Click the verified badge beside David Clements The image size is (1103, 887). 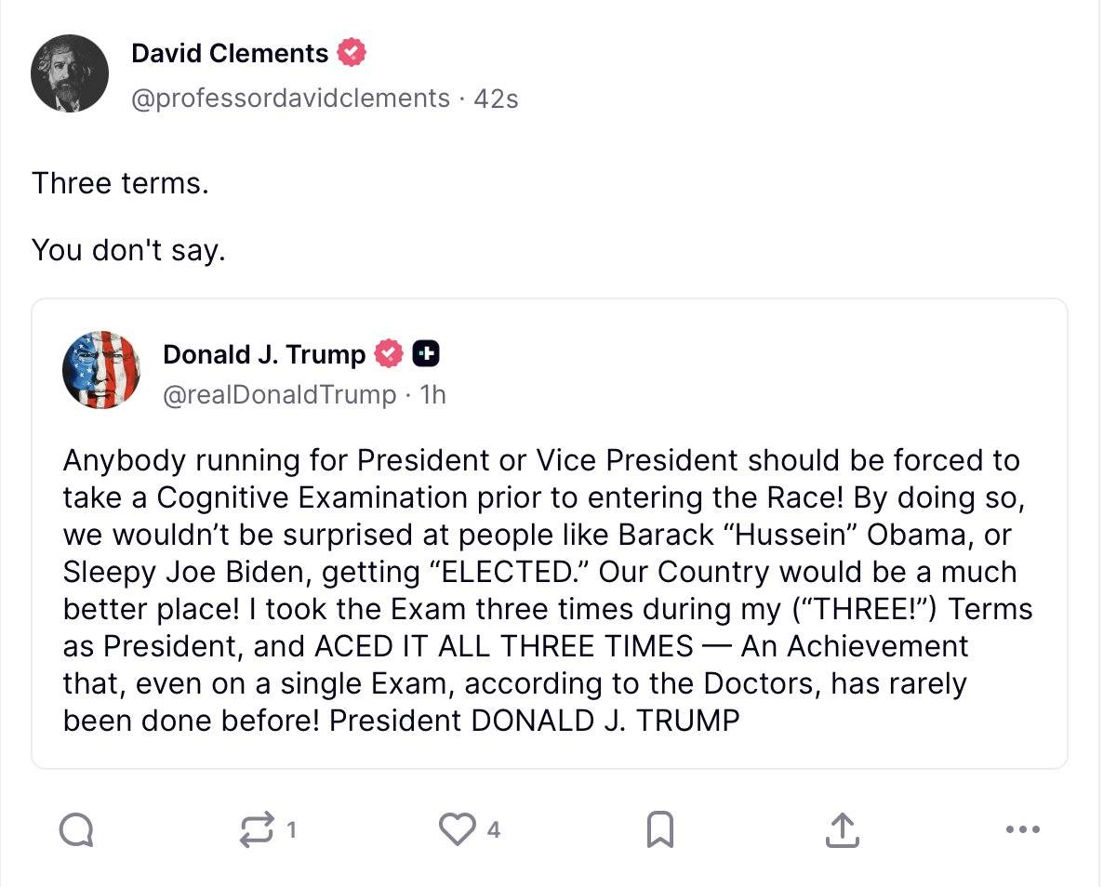(x=352, y=53)
